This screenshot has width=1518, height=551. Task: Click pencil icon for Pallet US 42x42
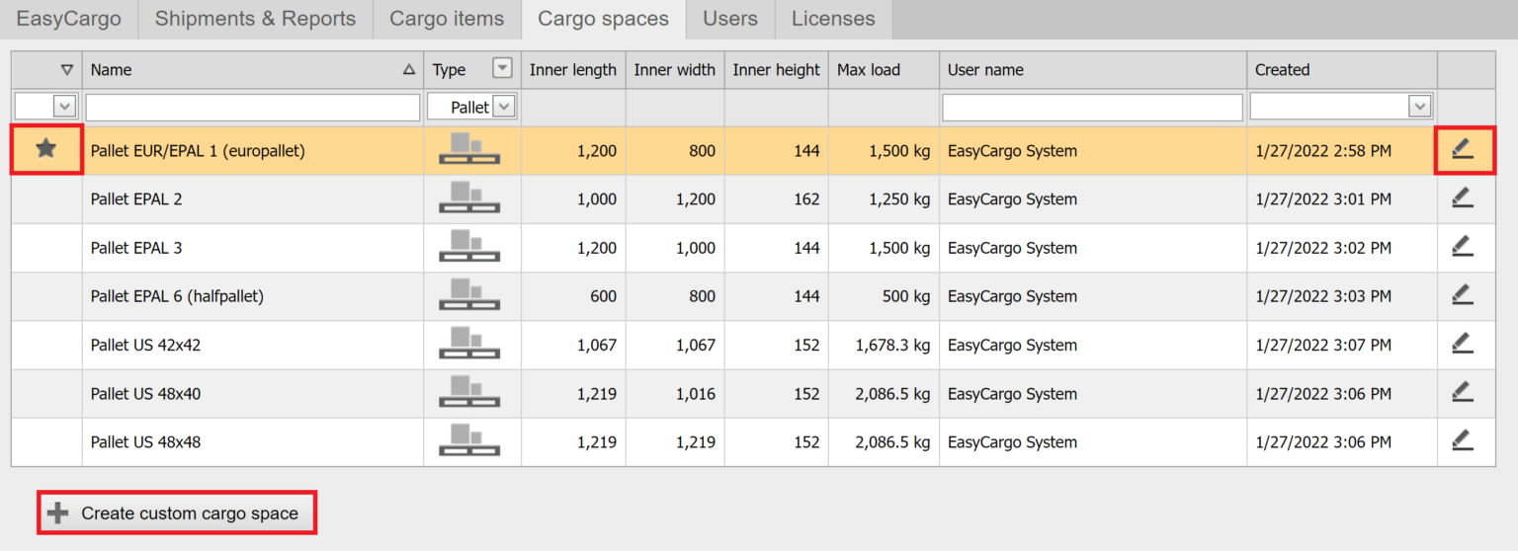click(x=1463, y=344)
